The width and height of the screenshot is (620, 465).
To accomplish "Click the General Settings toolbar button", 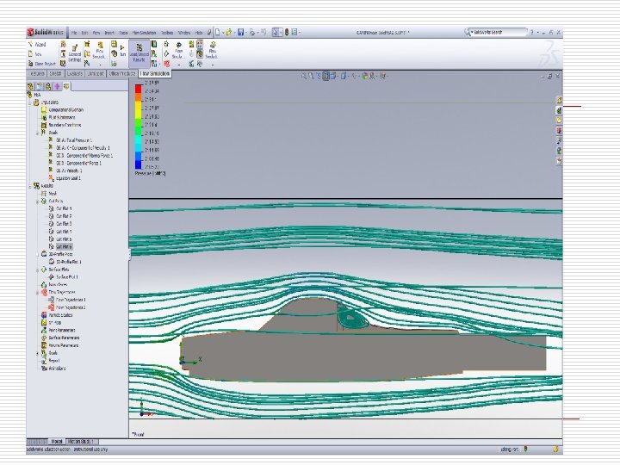I will point(75,53).
